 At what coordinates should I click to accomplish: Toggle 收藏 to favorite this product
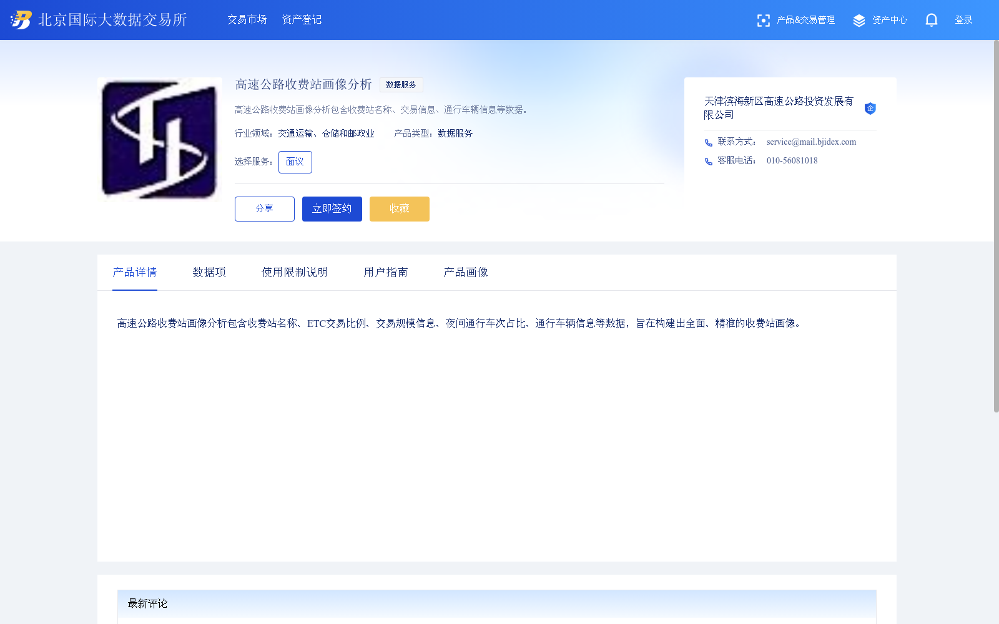click(399, 208)
